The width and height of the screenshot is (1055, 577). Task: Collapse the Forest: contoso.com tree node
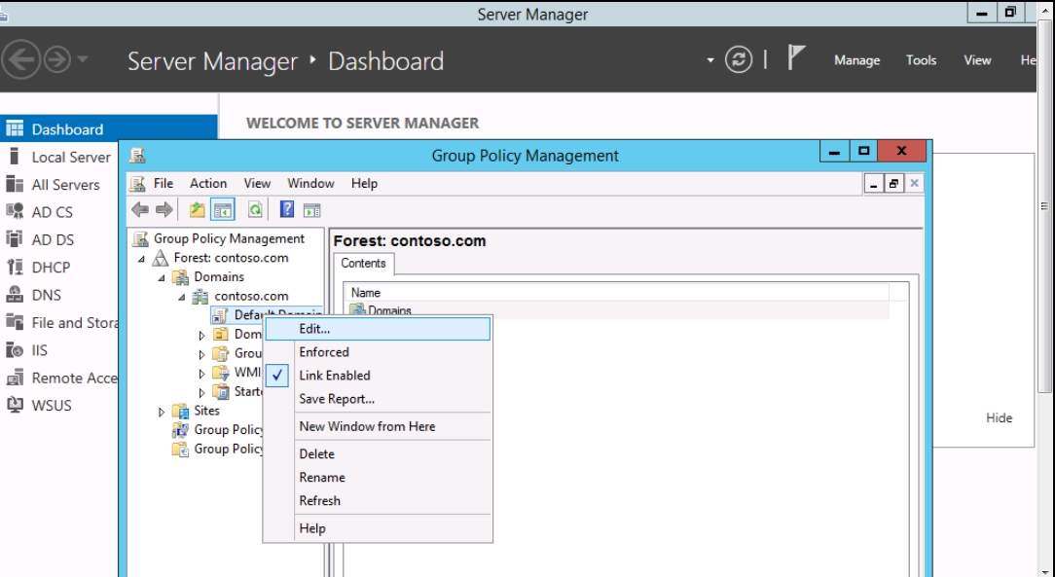tap(141, 258)
